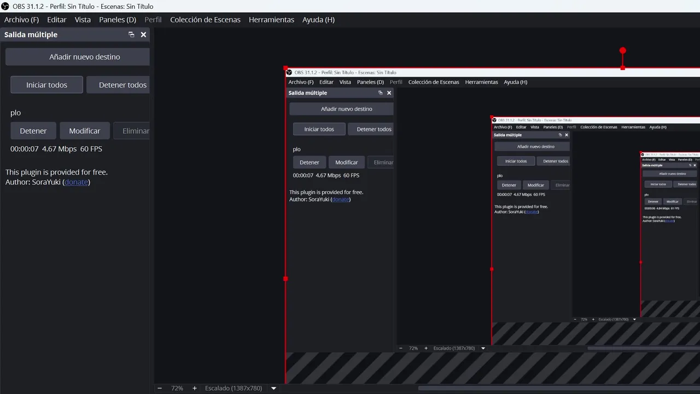Stop the plo stream with Detener
The height and width of the screenshot is (394, 700).
33,131
